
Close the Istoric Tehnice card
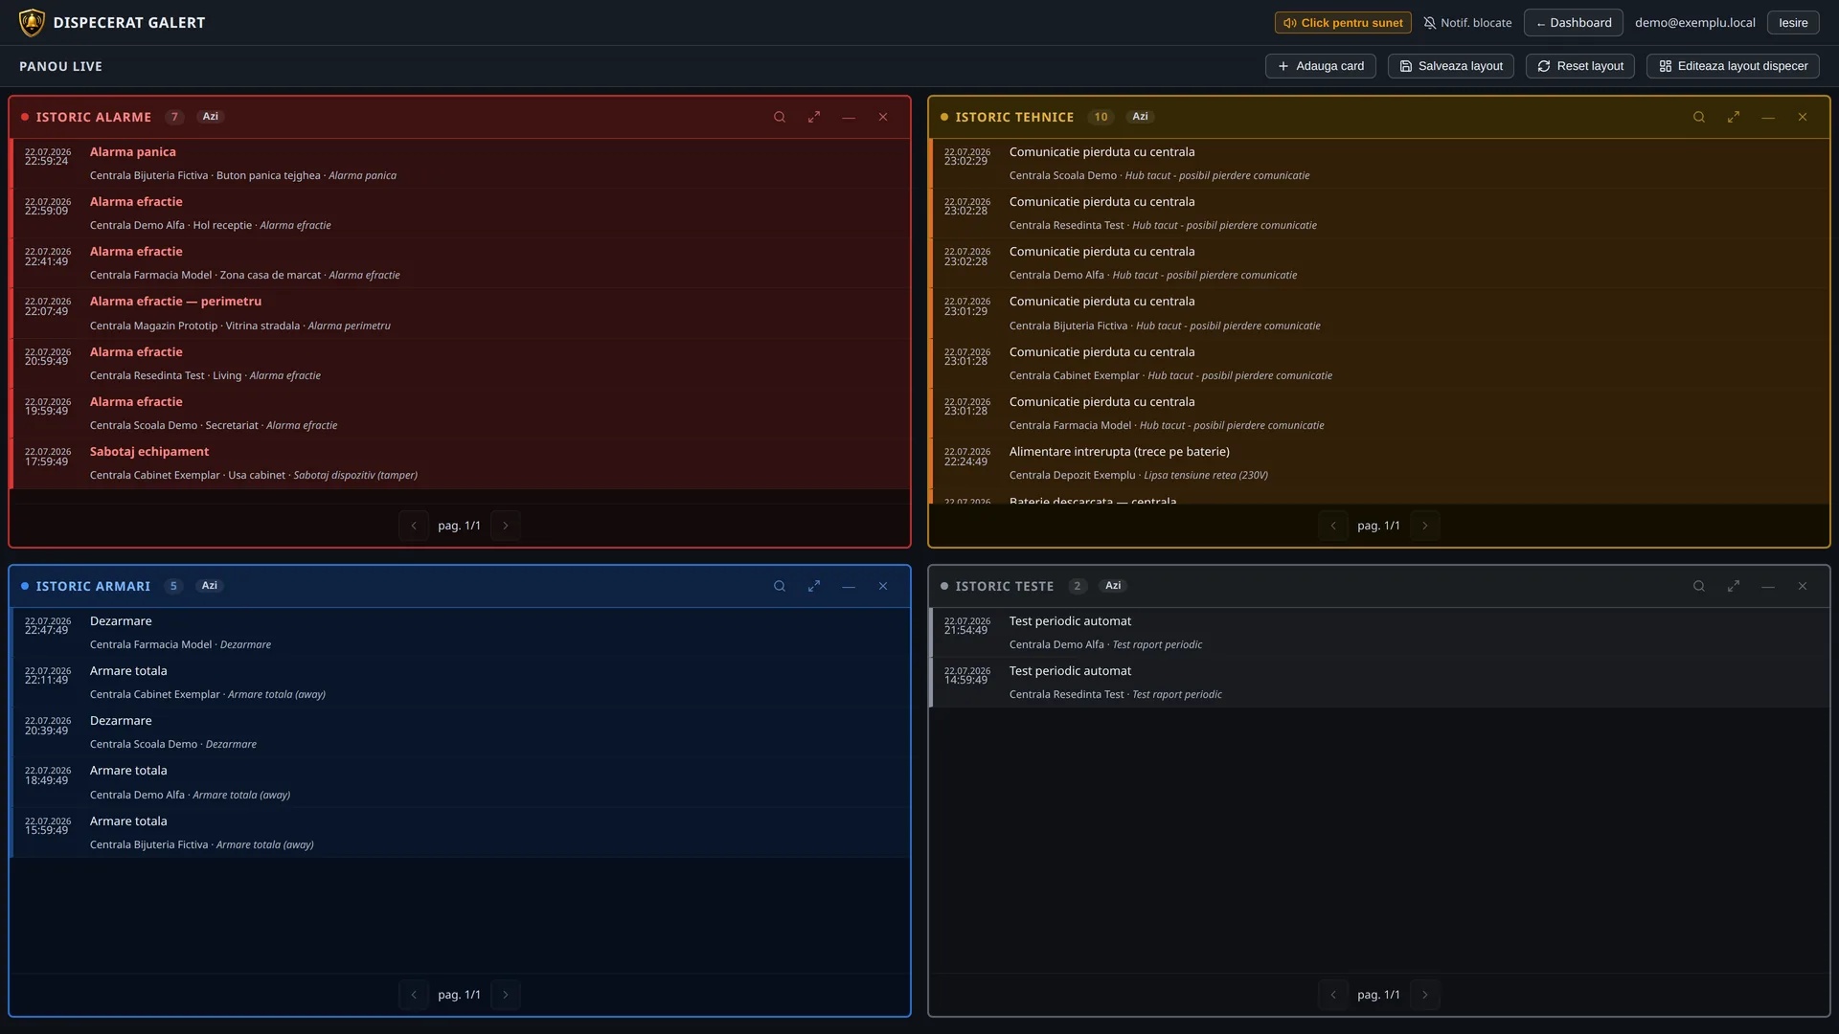[x=1803, y=117]
